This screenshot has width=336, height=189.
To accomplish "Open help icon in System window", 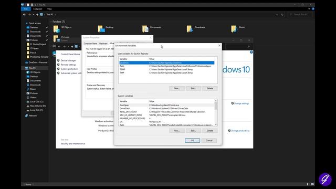I will pyautogui.click(x=251, y=52).
